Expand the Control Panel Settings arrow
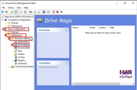The height and width of the screenshot is (90, 137). click(9, 67)
